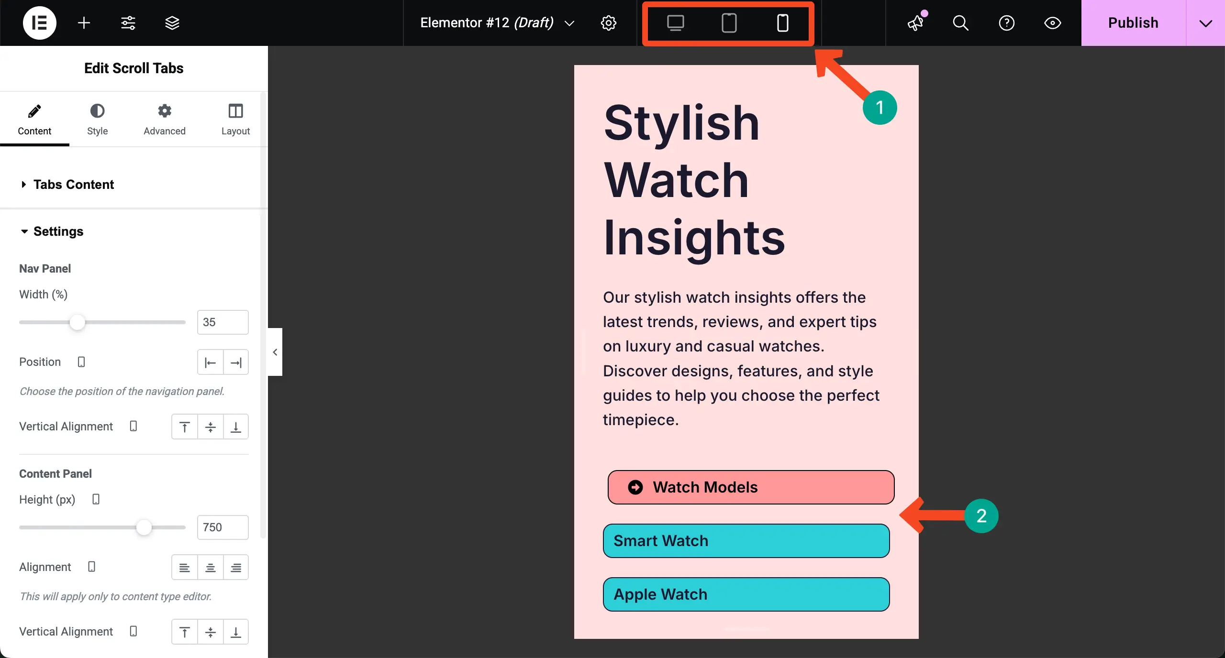The image size is (1225, 658).
Task: Switch to the Layout tab
Action: tap(235, 120)
